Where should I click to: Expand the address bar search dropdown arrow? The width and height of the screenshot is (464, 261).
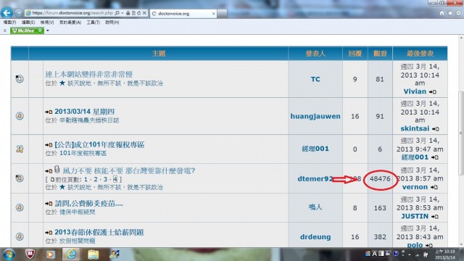[123, 13]
